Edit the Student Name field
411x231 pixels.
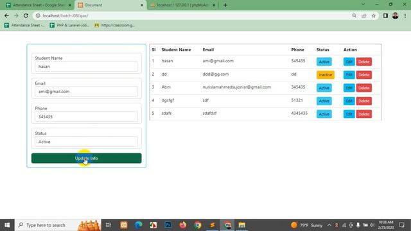tap(86, 67)
